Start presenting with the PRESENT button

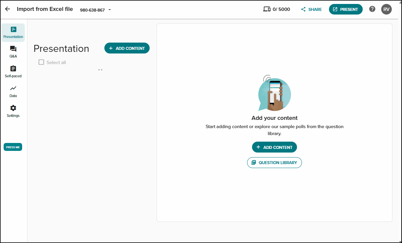pos(346,9)
